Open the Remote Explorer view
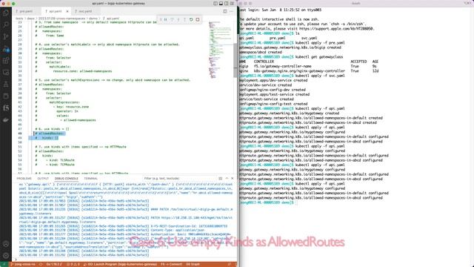 (x=6, y=73)
